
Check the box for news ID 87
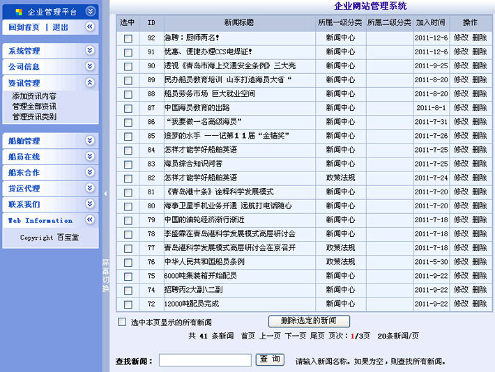pos(128,109)
